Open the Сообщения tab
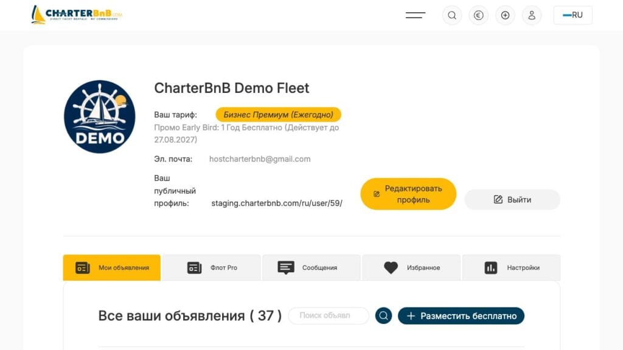 (311, 267)
